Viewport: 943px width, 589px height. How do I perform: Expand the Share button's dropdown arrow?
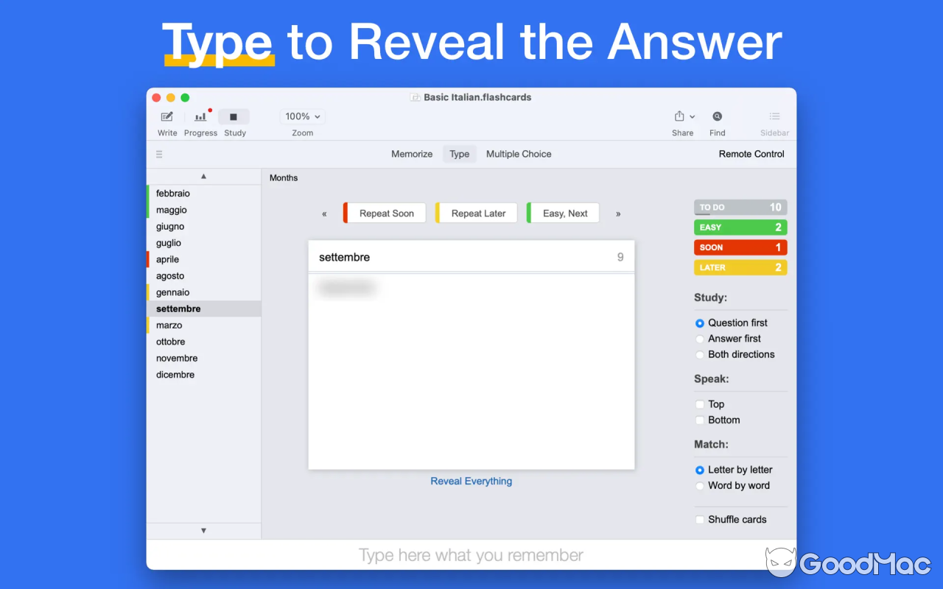point(691,116)
